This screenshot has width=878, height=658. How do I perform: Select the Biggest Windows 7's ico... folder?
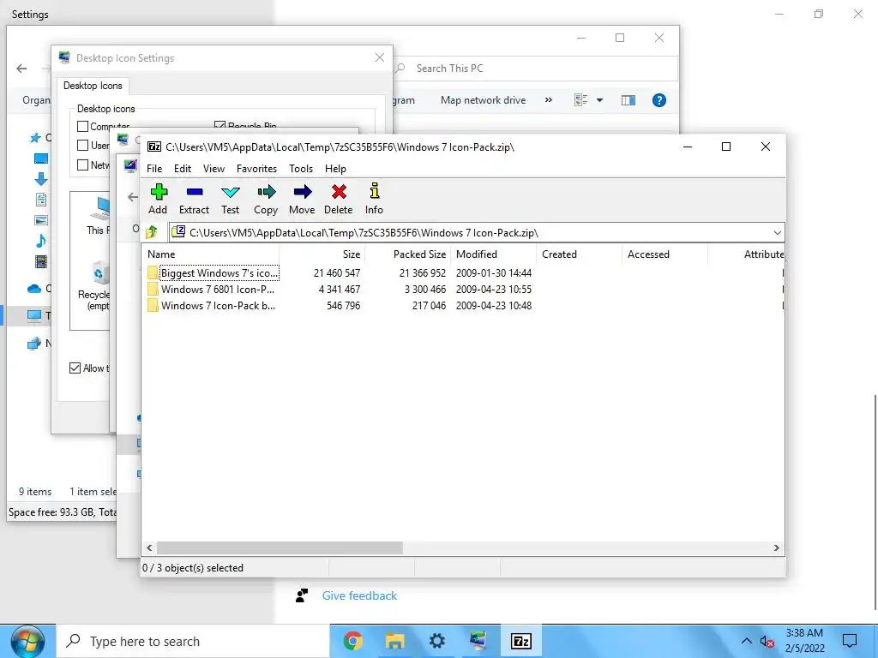coord(213,273)
